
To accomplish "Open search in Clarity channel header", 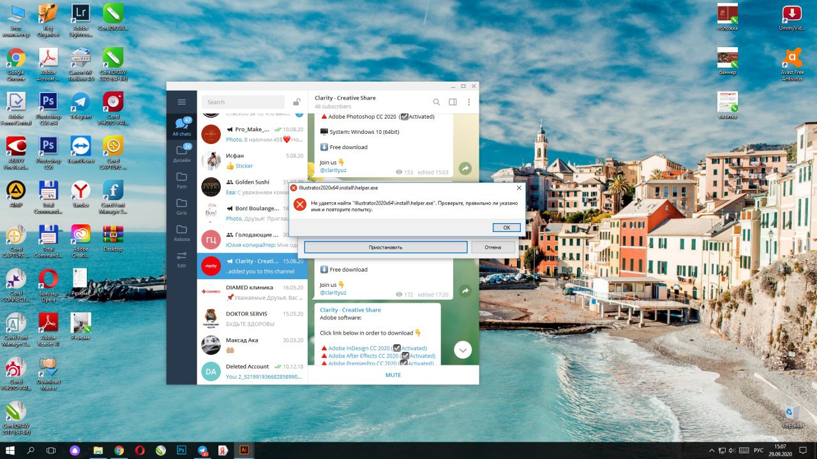I will click(437, 102).
